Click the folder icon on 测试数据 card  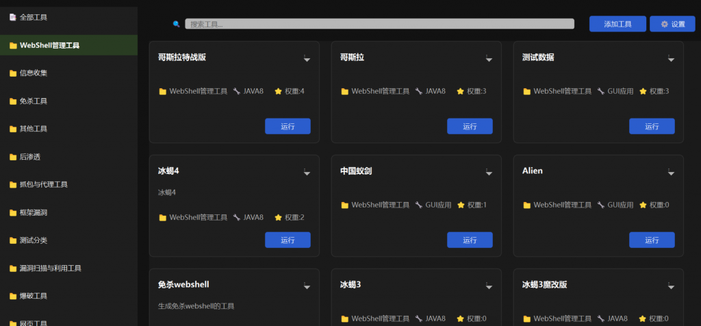[x=526, y=92]
